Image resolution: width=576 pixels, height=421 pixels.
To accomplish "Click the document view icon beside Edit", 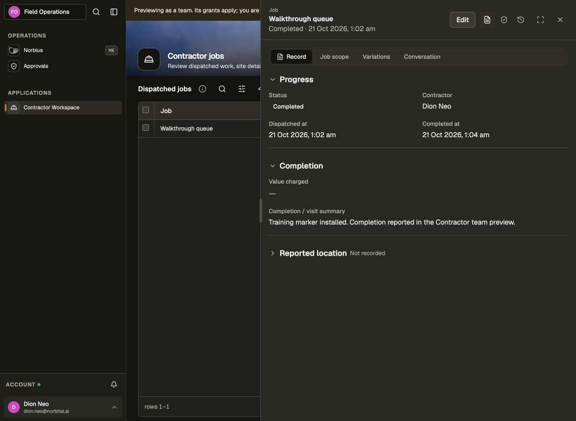I will [x=487, y=20].
